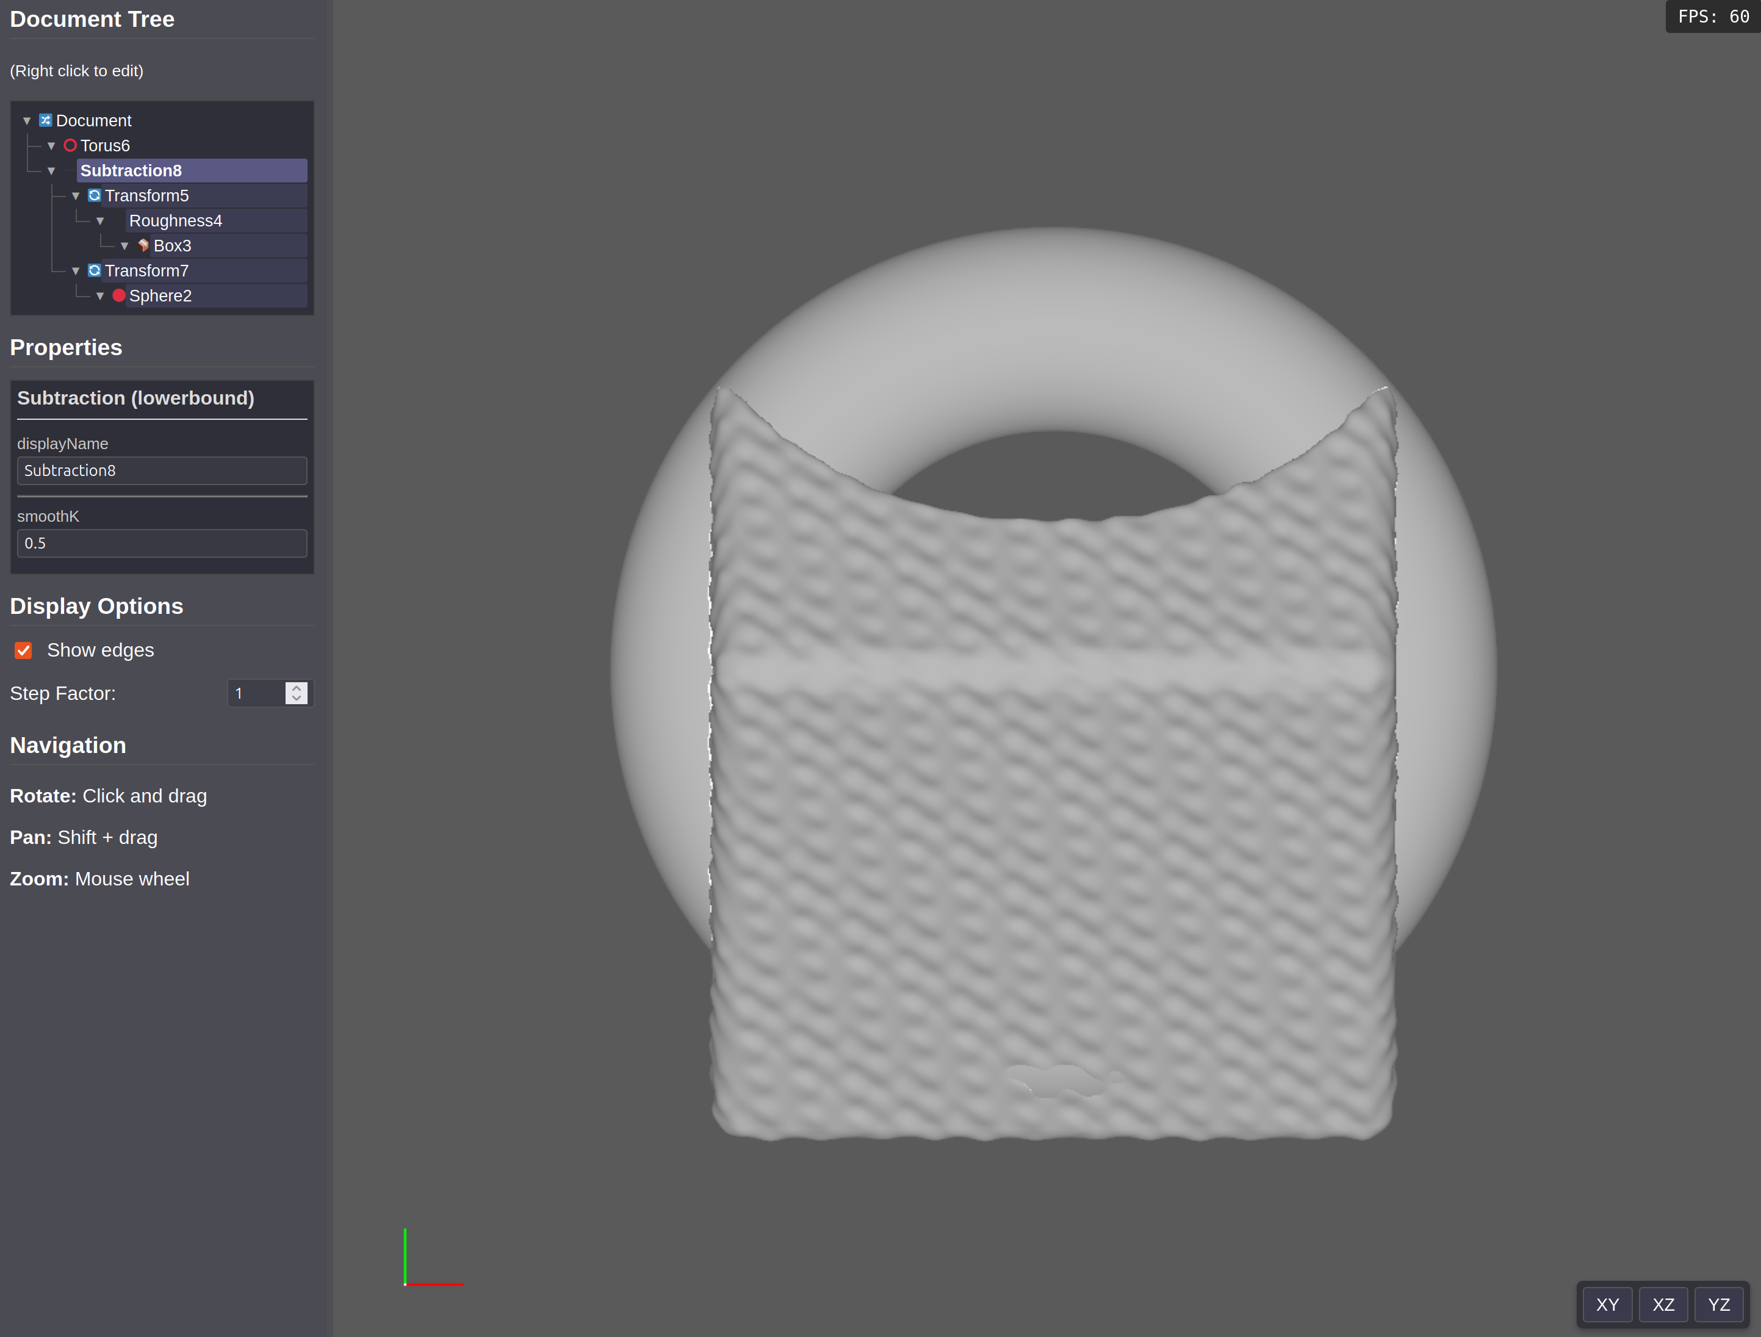Click the blue rotate icon of Transform5
The width and height of the screenshot is (1761, 1337).
[94, 195]
